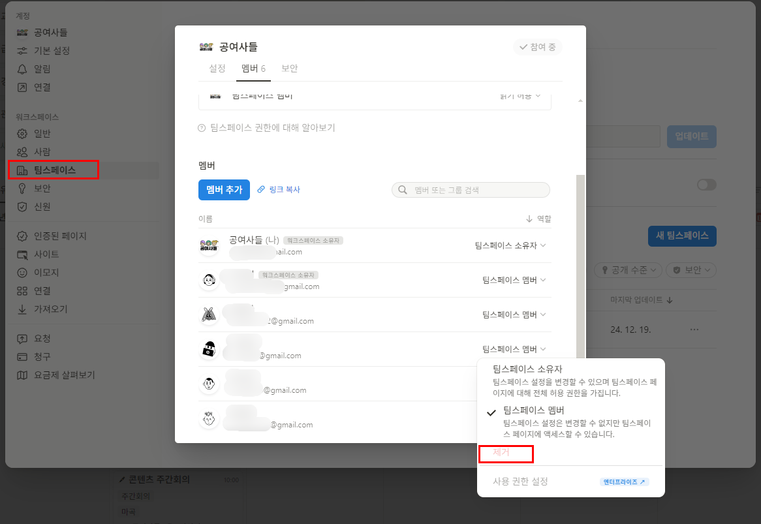Click the 청구 card icon

coord(22,356)
